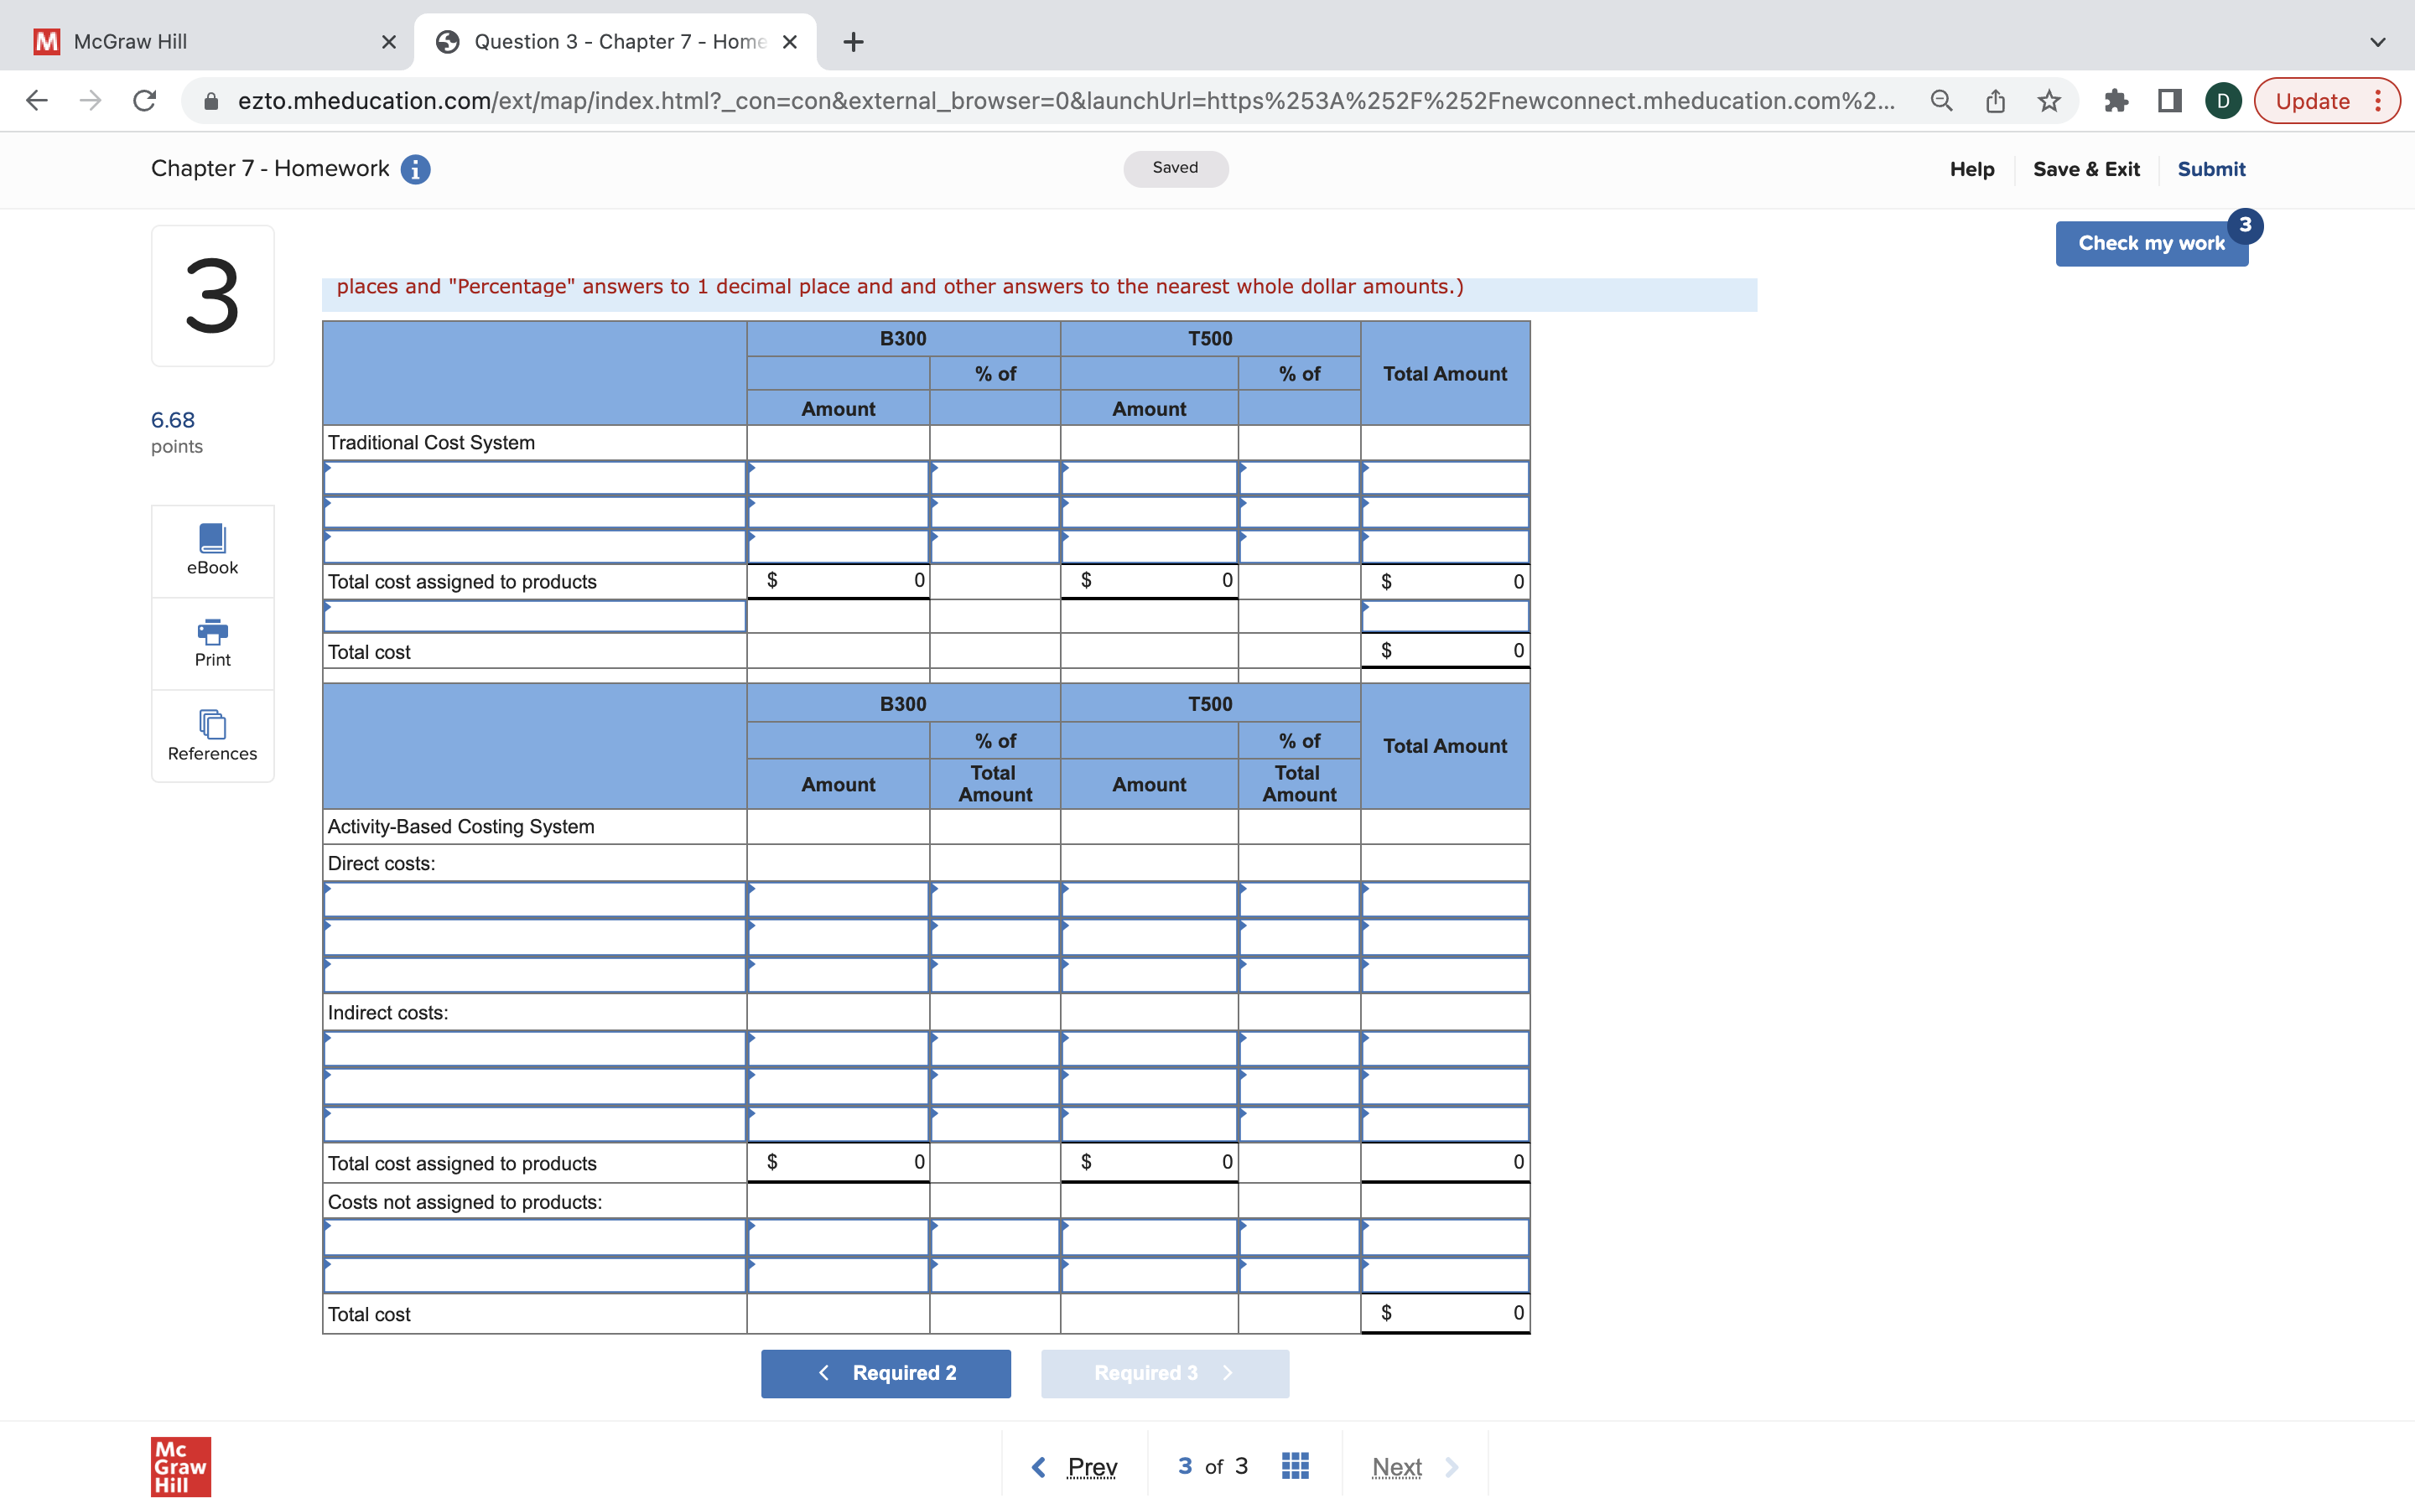Open browser extensions puzzle icon
The image size is (2415, 1509).
point(2116,101)
